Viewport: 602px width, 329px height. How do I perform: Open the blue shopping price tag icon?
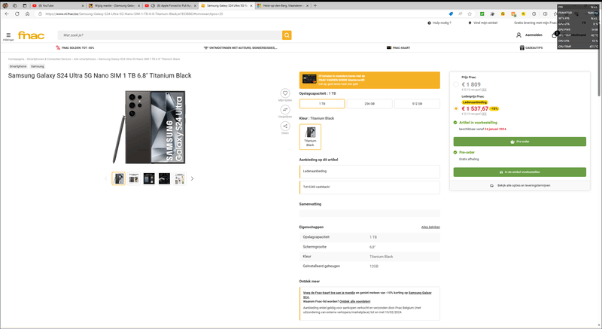point(451,14)
